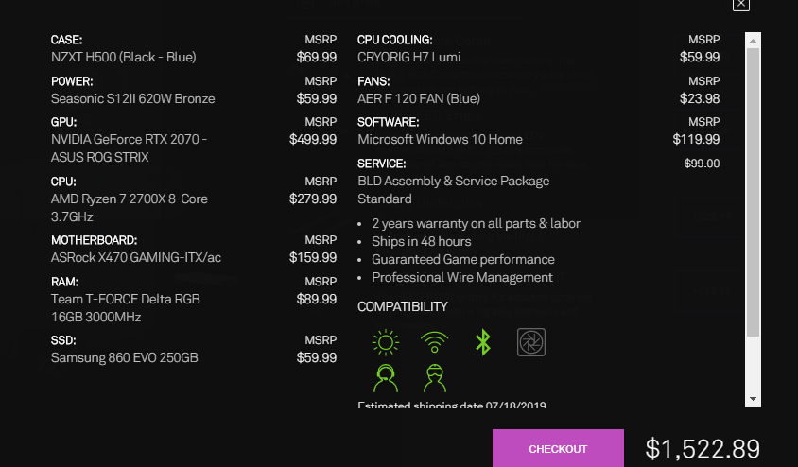Screen dimensions: 798x467
Task: Click the $279.99 CPU price
Action: [x=313, y=199]
